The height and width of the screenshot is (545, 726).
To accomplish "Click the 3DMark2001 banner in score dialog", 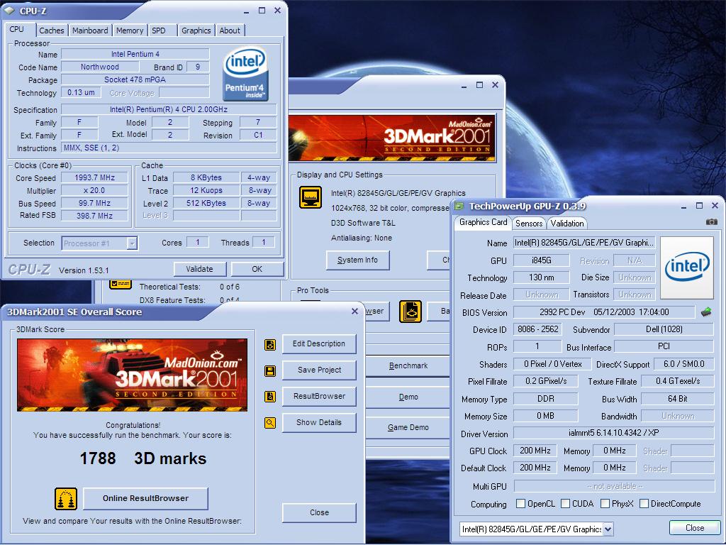I will (x=133, y=375).
